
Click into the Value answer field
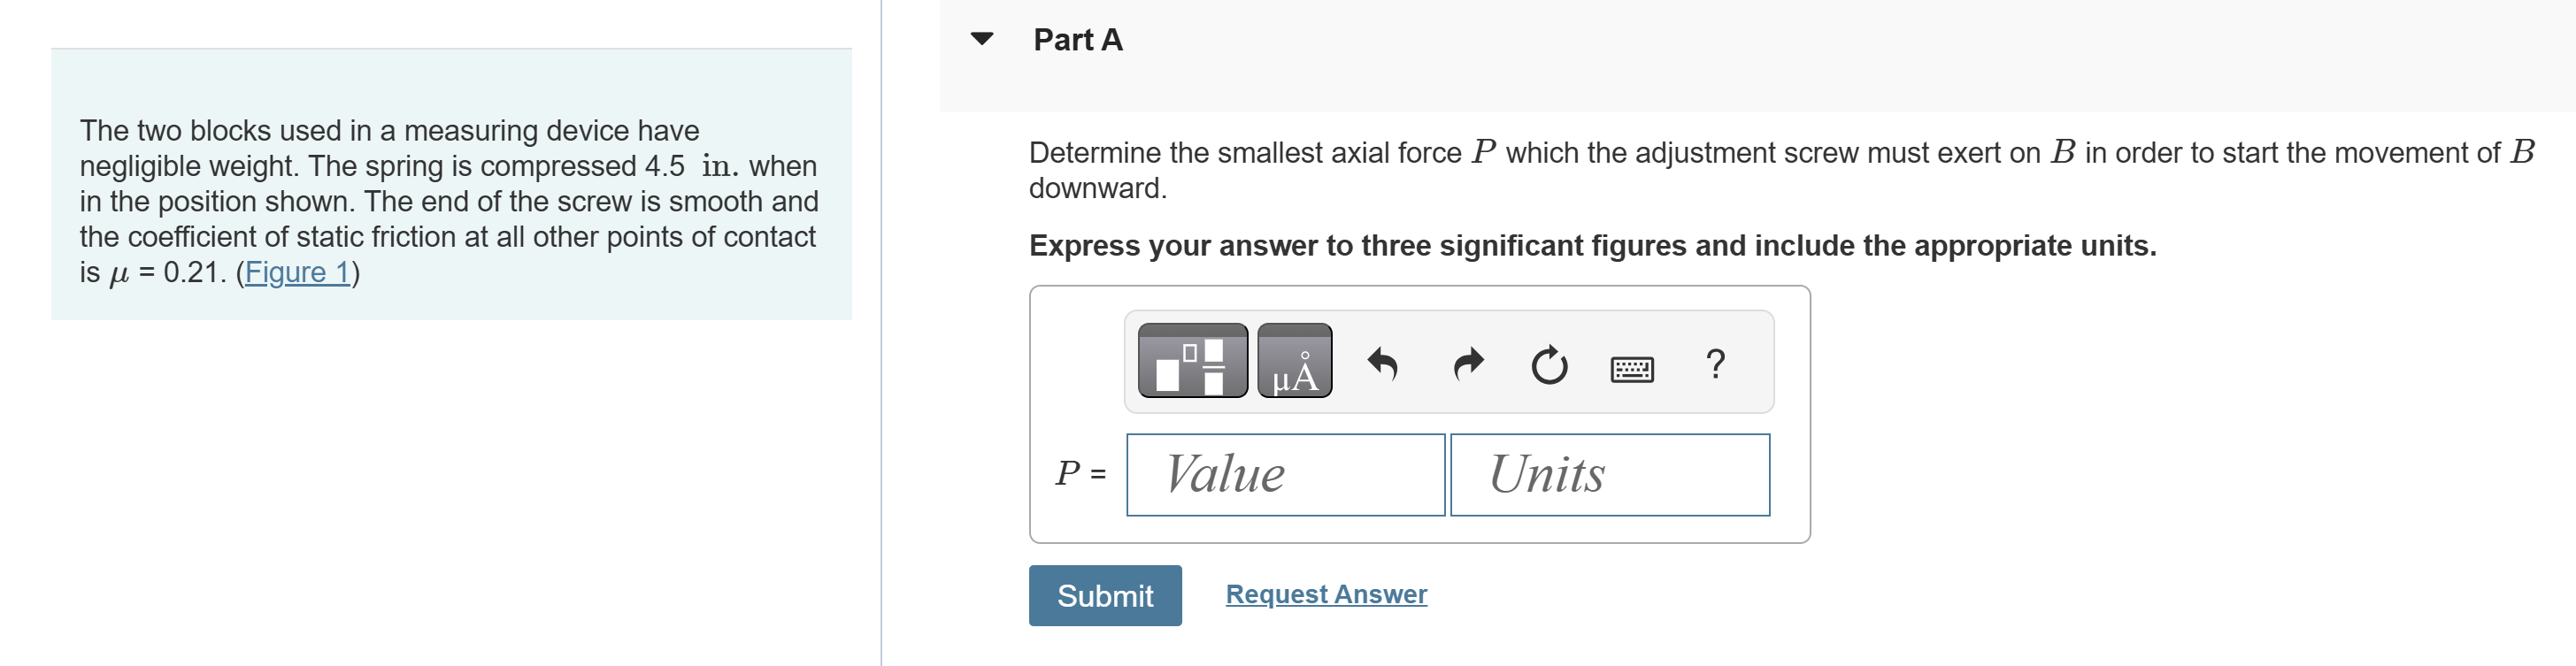1285,475
